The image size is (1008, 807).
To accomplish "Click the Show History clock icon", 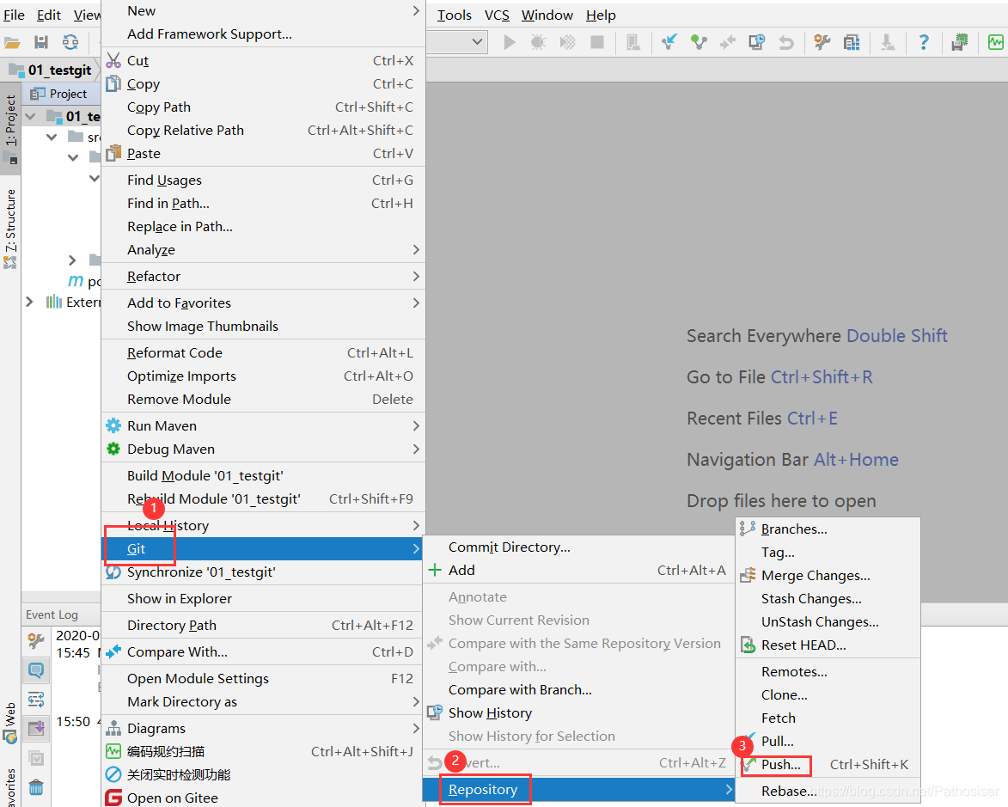I will click(756, 42).
